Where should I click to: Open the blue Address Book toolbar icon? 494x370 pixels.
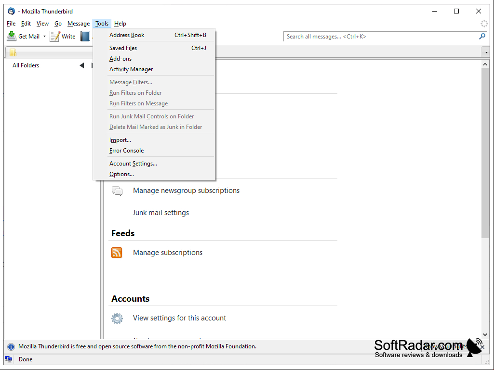[x=85, y=36]
